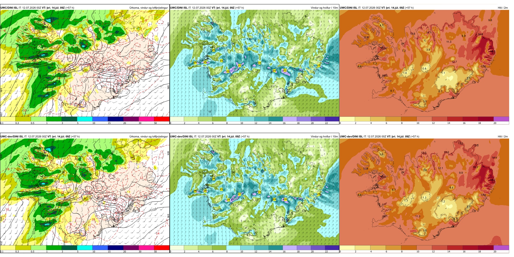Click the '16.3' temperature value on UWC-dev map

click(x=475, y=167)
